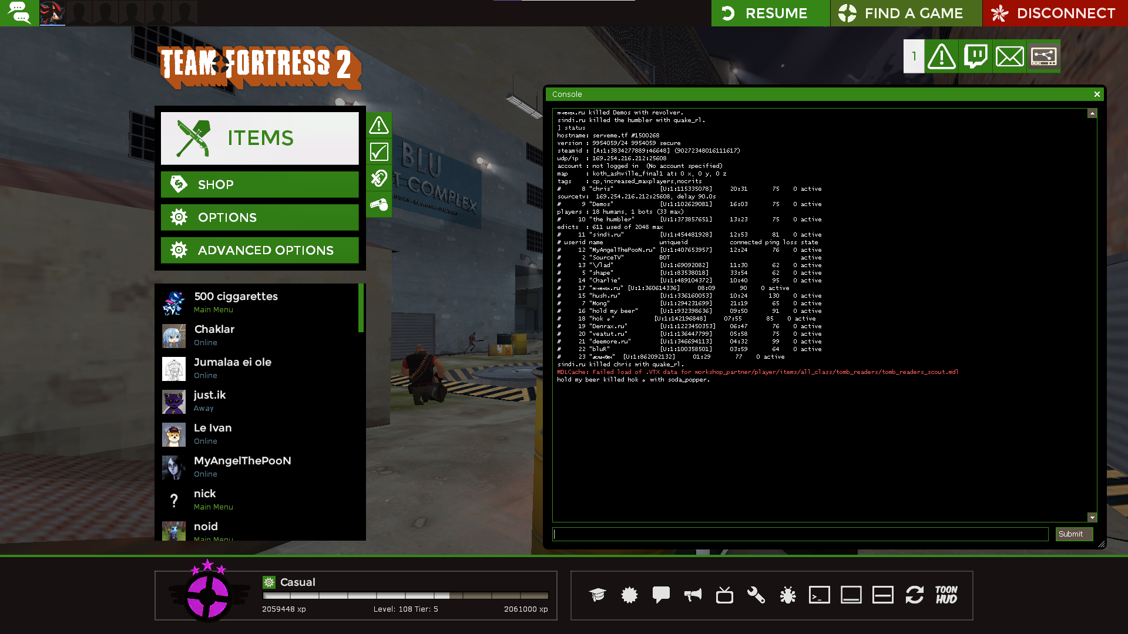This screenshot has width=1128, height=634.
Task: Open the SHOP menu entry
Action: (260, 184)
